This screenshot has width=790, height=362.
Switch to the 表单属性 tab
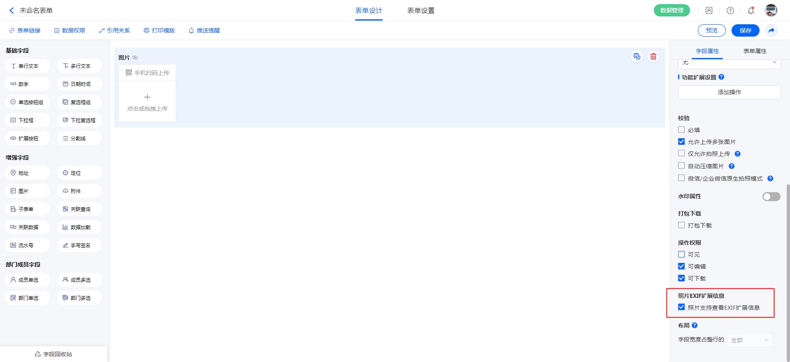click(755, 51)
